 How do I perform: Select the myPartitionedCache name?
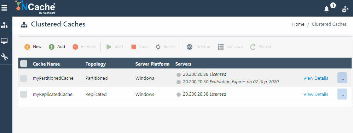pos(53,78)
